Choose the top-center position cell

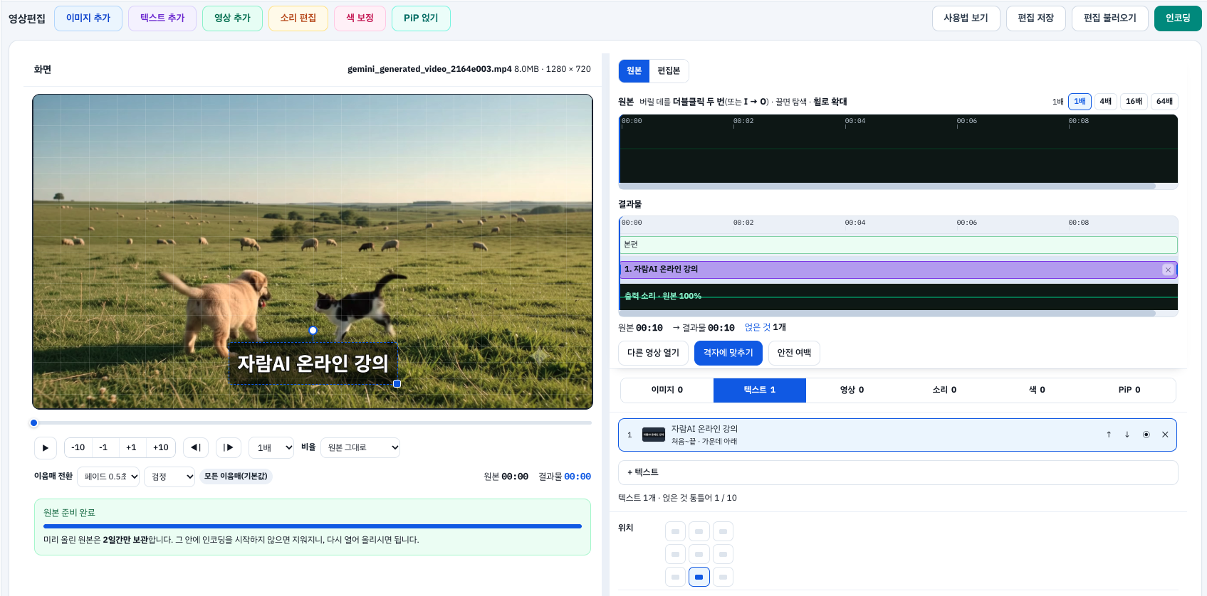699,531
